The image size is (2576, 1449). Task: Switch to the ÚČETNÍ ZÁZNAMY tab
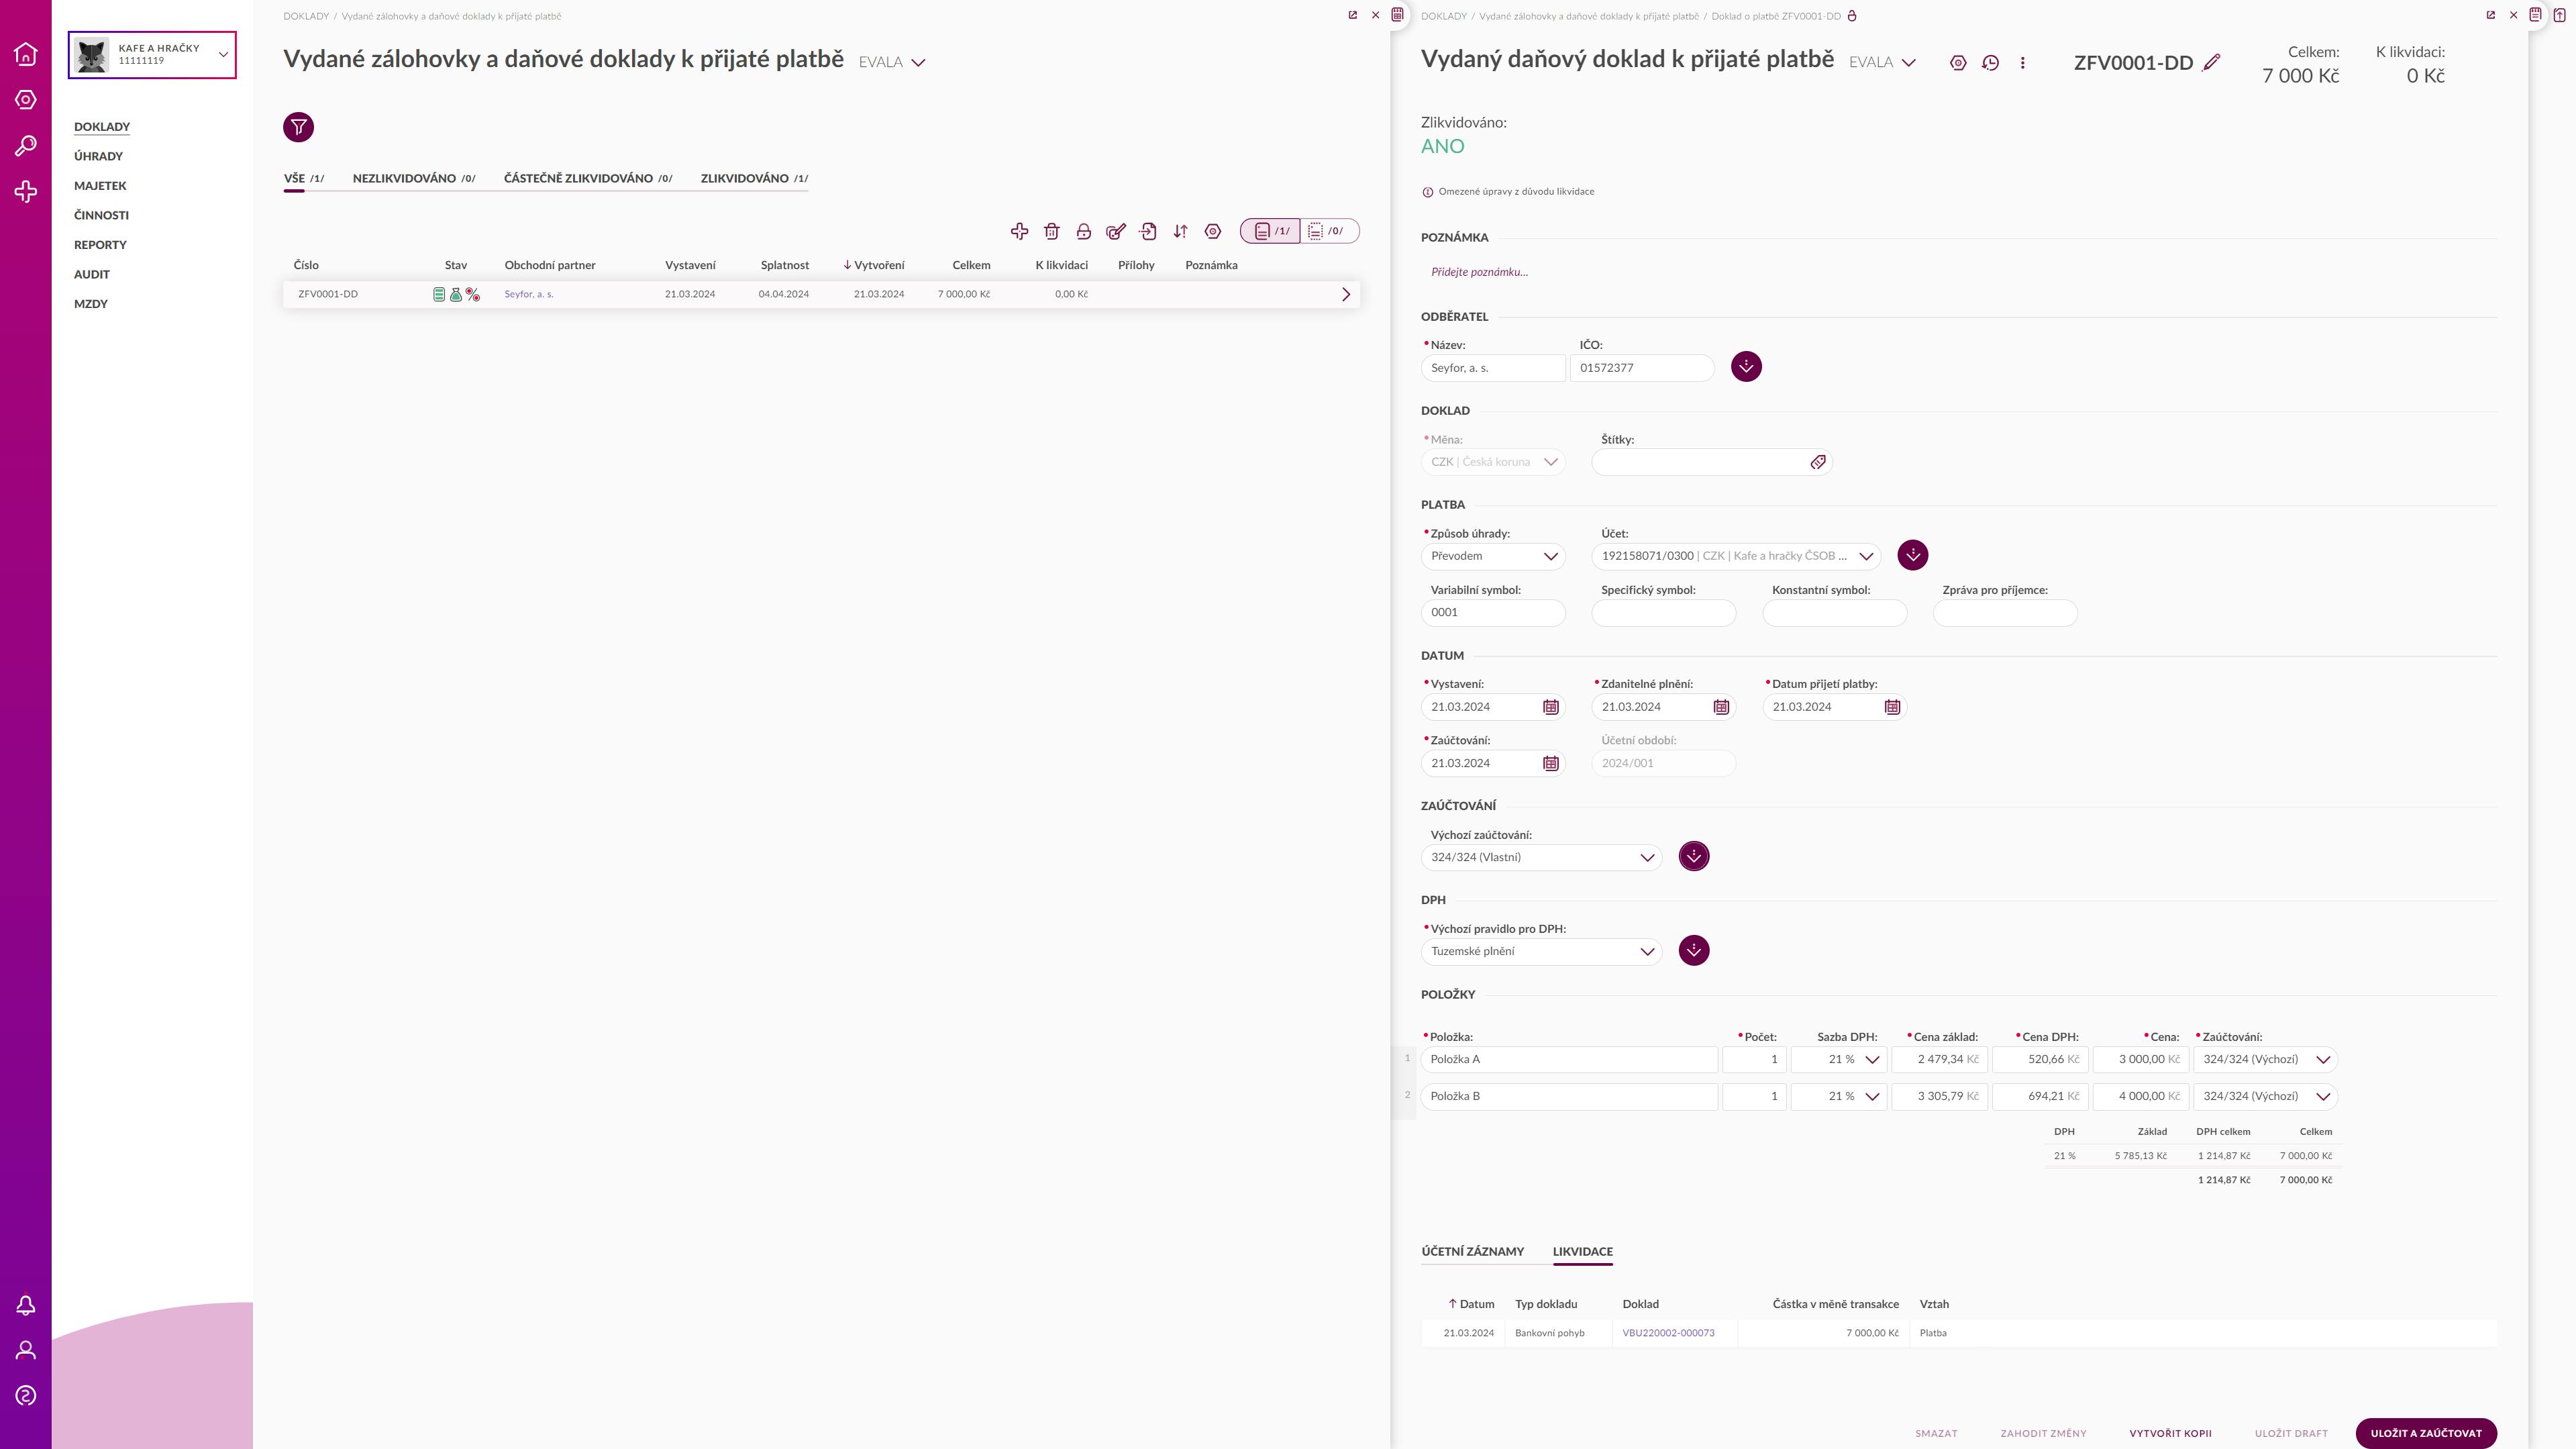click(x=1472, y=1252)
